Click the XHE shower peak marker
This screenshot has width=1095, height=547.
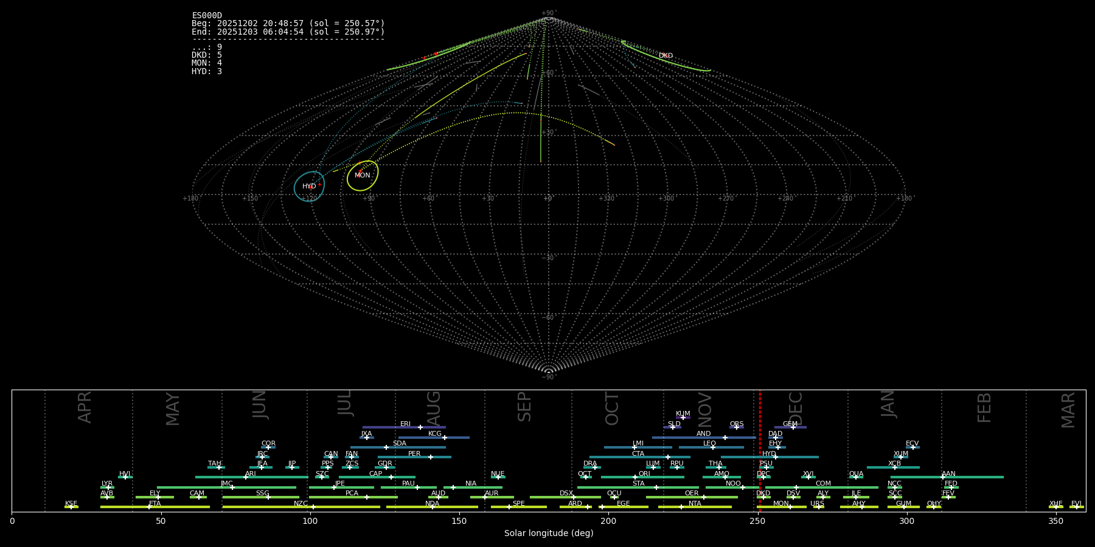click(x=1055, y=507)
